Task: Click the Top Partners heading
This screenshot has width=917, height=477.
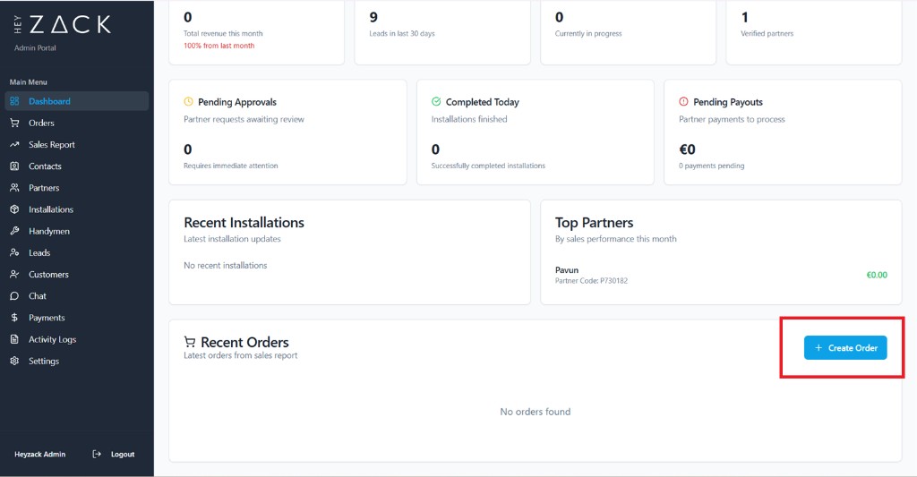Action: tap(595, 223)
